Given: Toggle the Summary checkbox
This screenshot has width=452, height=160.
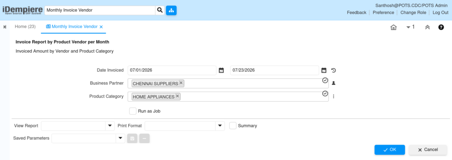Looking at the screenshot, I should click(x=233, y=126).
